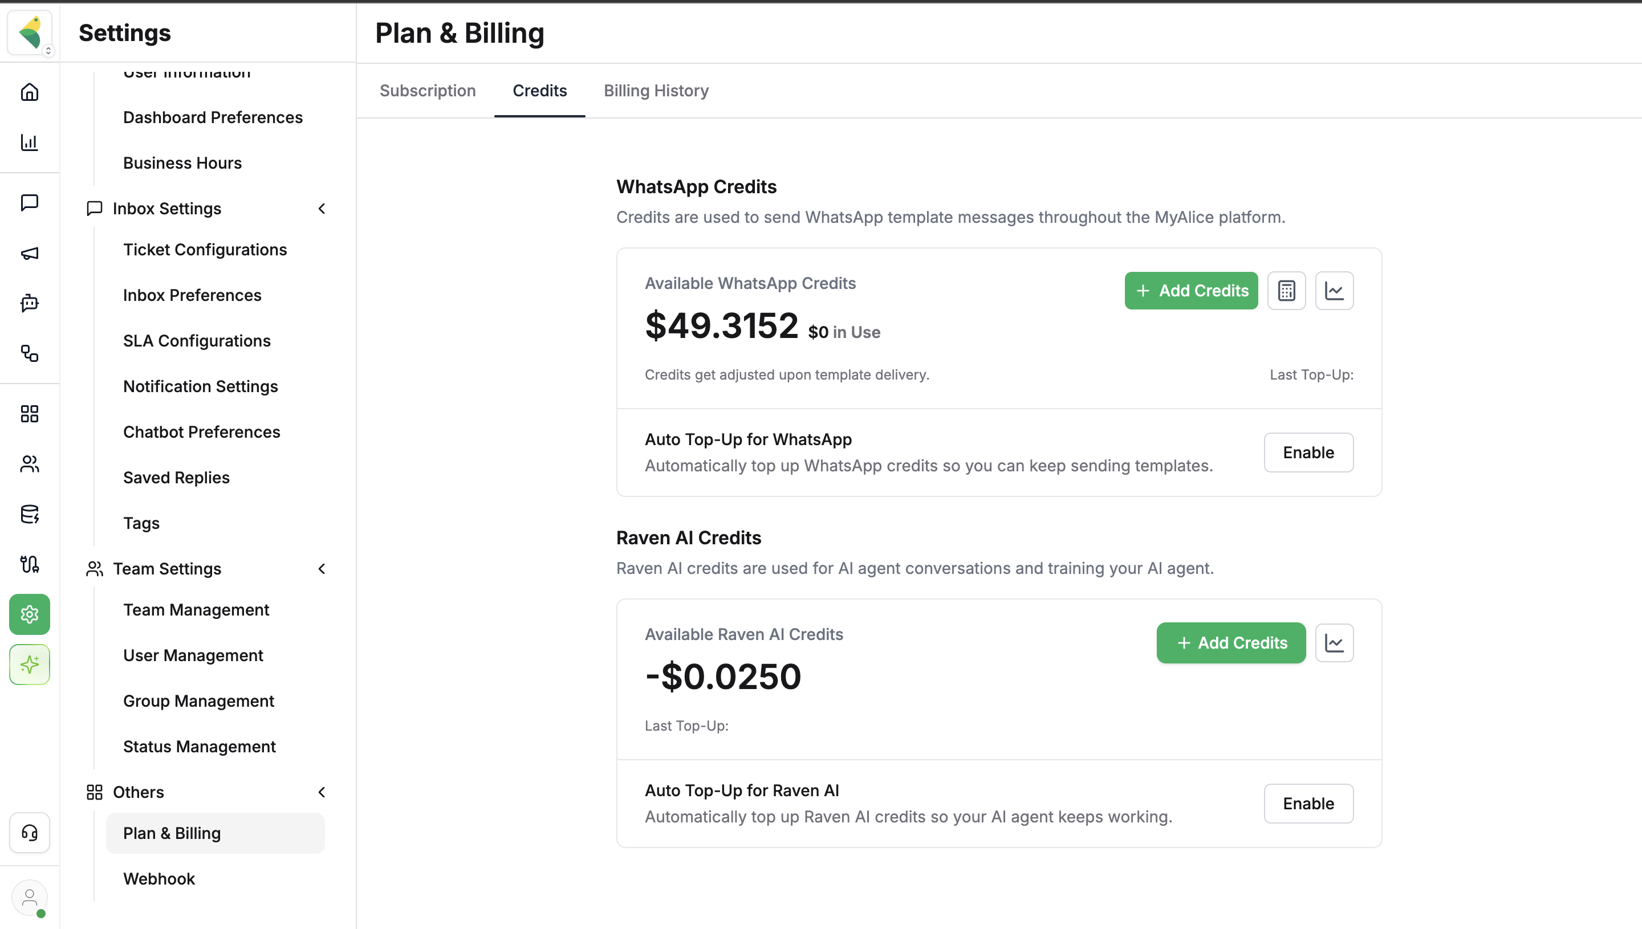Open Dashboard Preferences settings
This screenshot has width=1642, height=929.
(x=213, y=117)
